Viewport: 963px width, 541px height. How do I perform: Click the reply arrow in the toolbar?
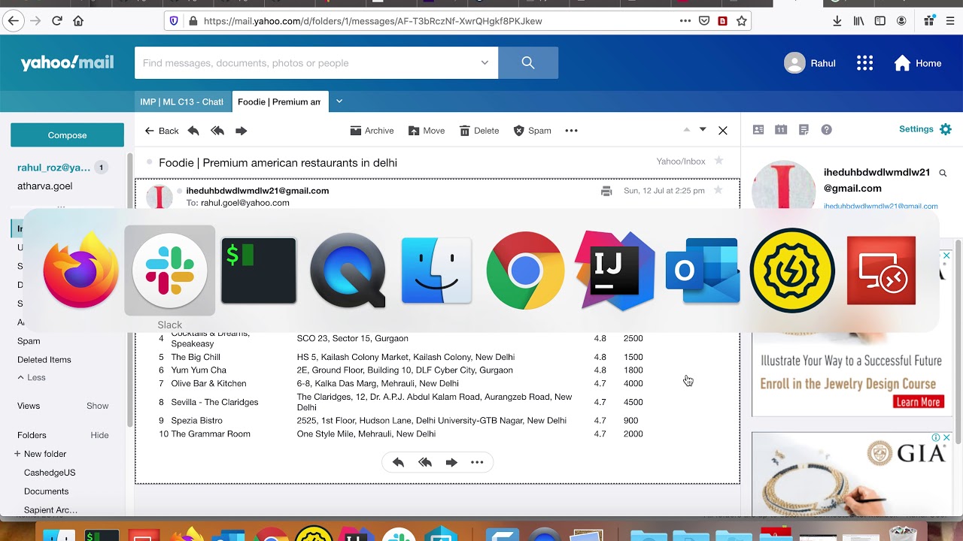coord(193,131)
